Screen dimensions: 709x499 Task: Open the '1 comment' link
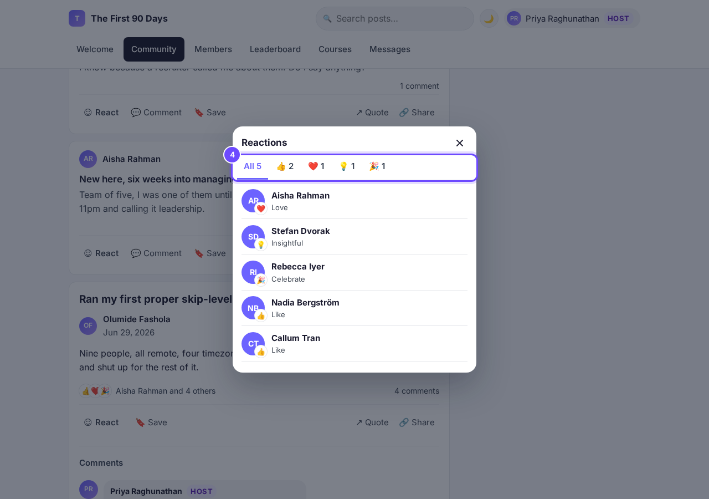pyautogui.click(x=419, y=86)
